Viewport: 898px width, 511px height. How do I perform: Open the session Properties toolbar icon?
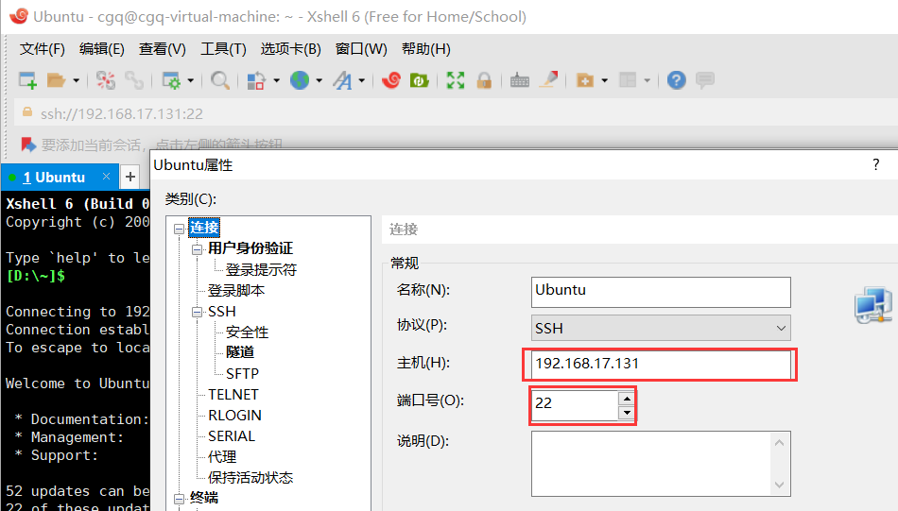(171, 80)
